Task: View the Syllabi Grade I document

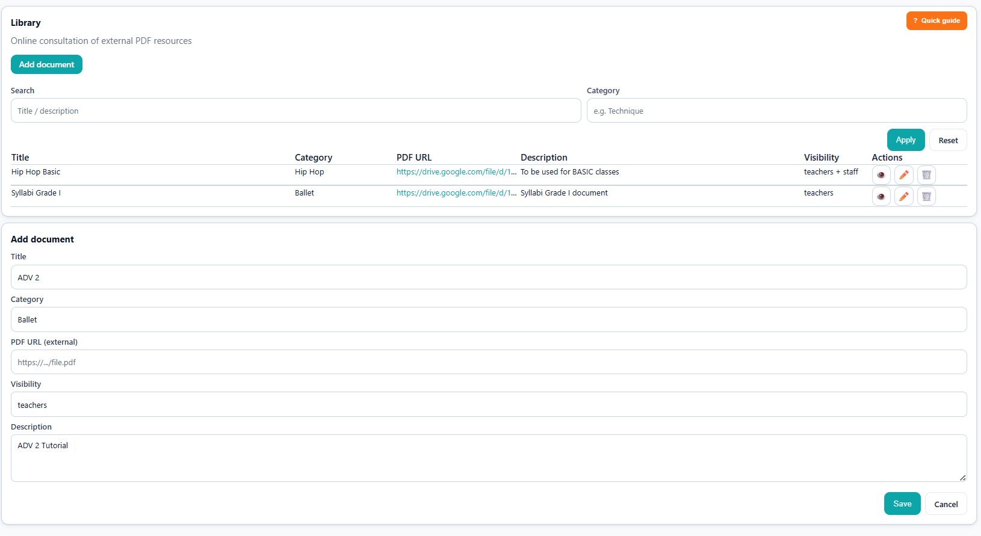Action: (x=881, y=196)
